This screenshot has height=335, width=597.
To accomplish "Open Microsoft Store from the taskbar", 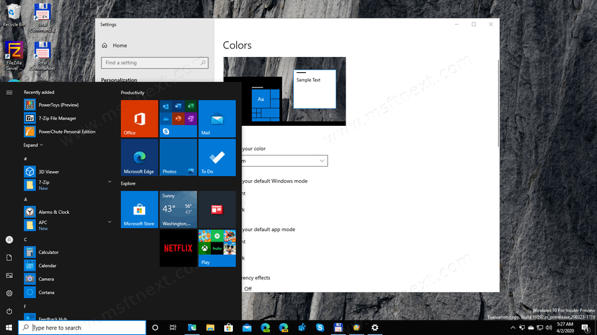I will pos(228,328).
